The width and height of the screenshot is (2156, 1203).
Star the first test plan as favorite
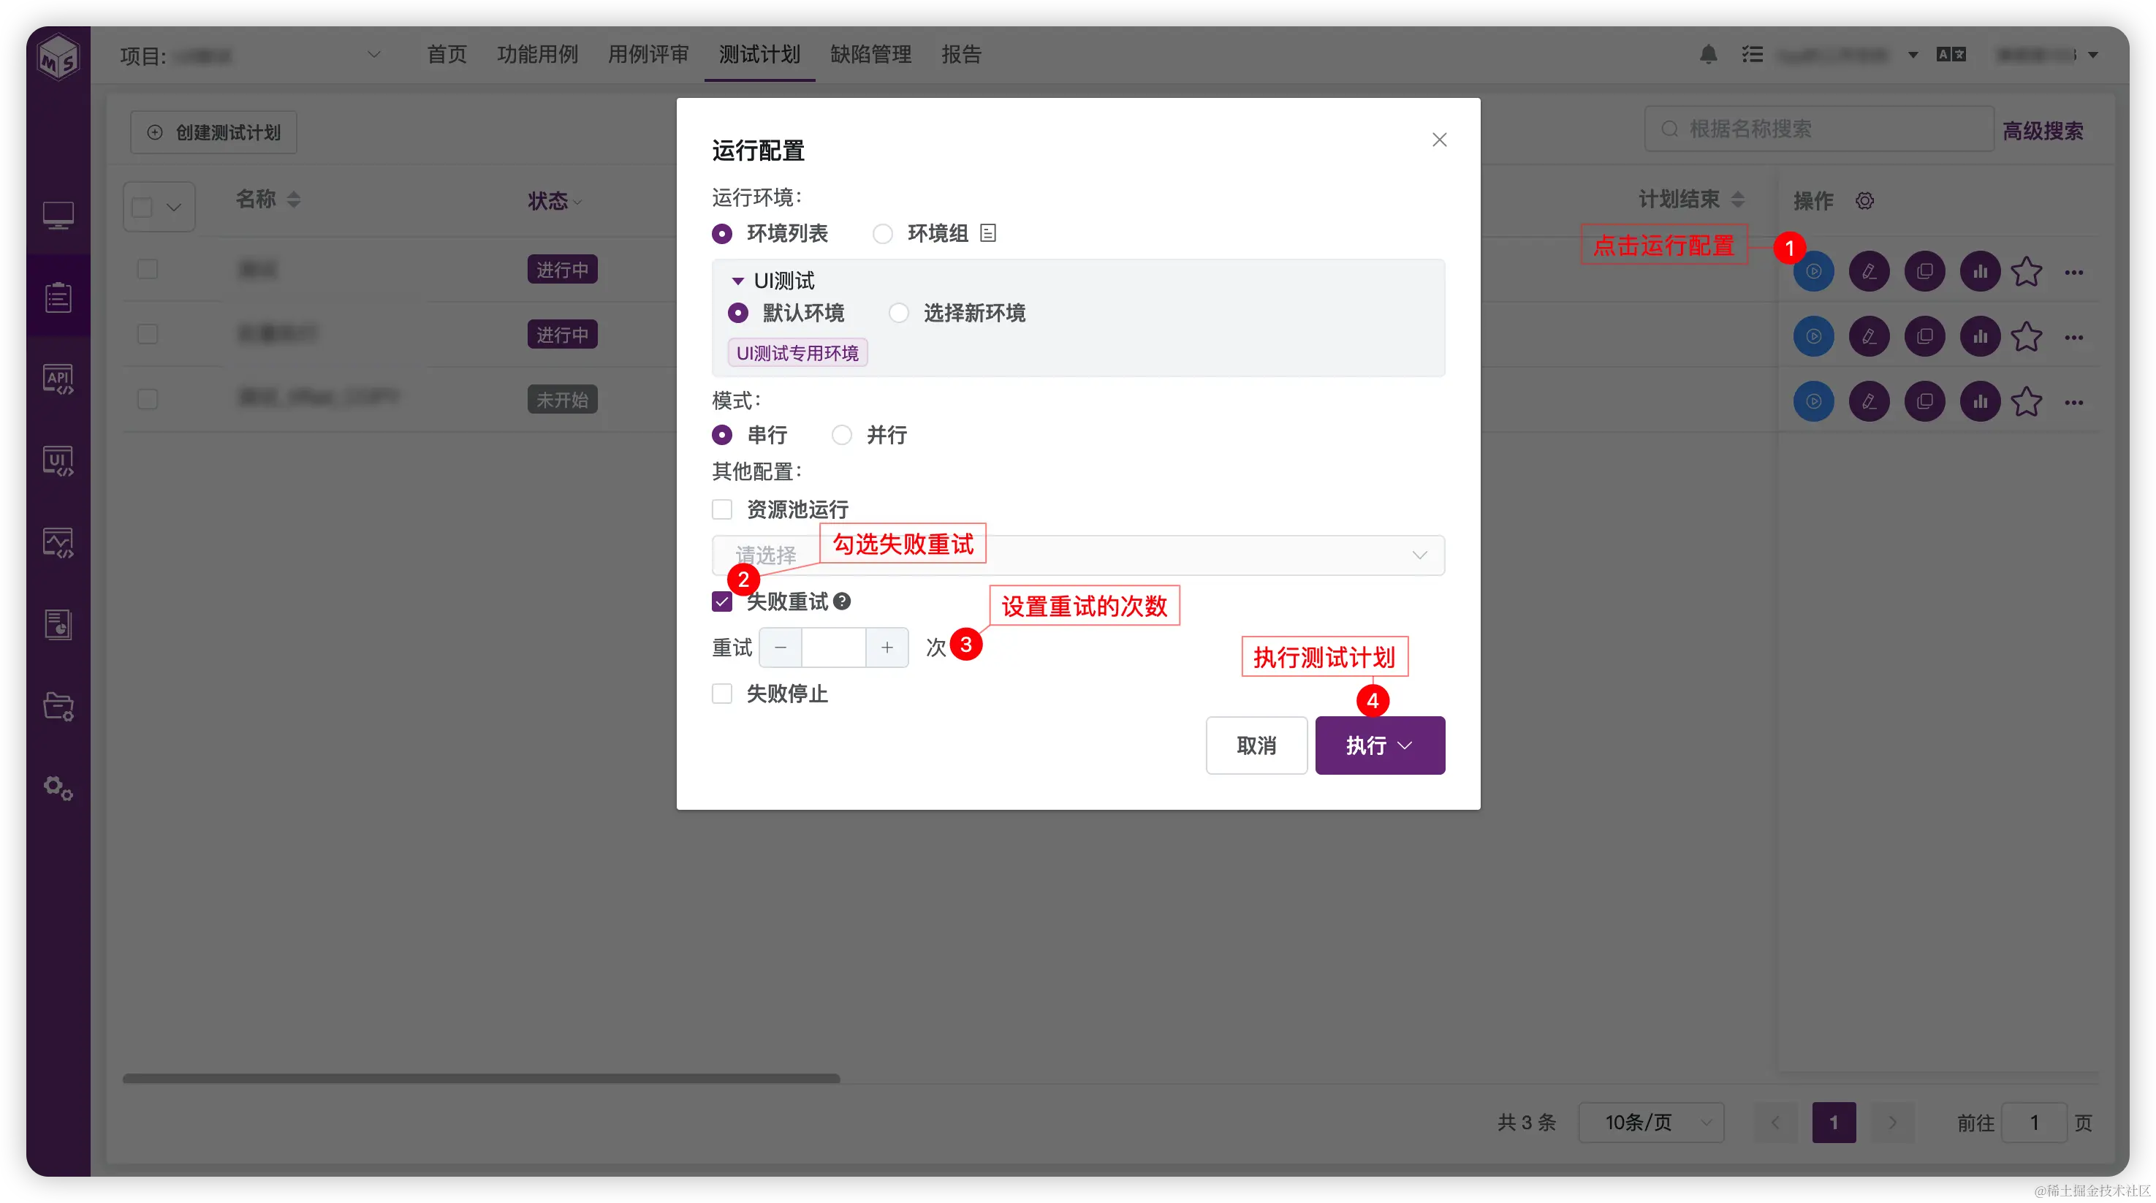point(2026,271)
